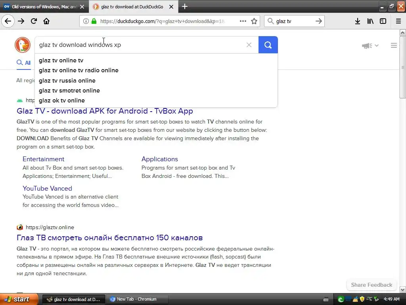The image size is (406, 305).
Task: Click the https://glaztv.online URL text
Action: tap(50, 227)
